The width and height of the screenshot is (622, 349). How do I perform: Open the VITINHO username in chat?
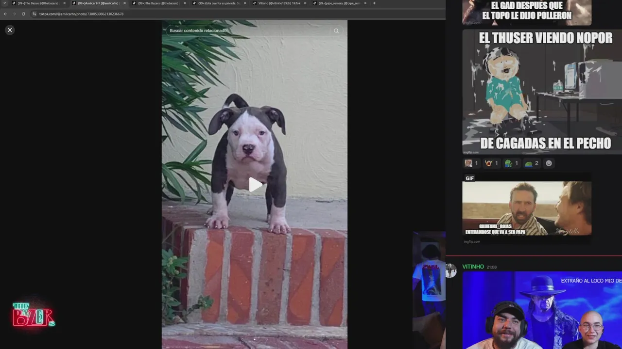(473, 267)
